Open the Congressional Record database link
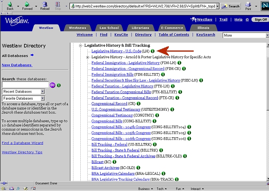The width and height of the screenshot is (269, 191). (x=109, y=103)
